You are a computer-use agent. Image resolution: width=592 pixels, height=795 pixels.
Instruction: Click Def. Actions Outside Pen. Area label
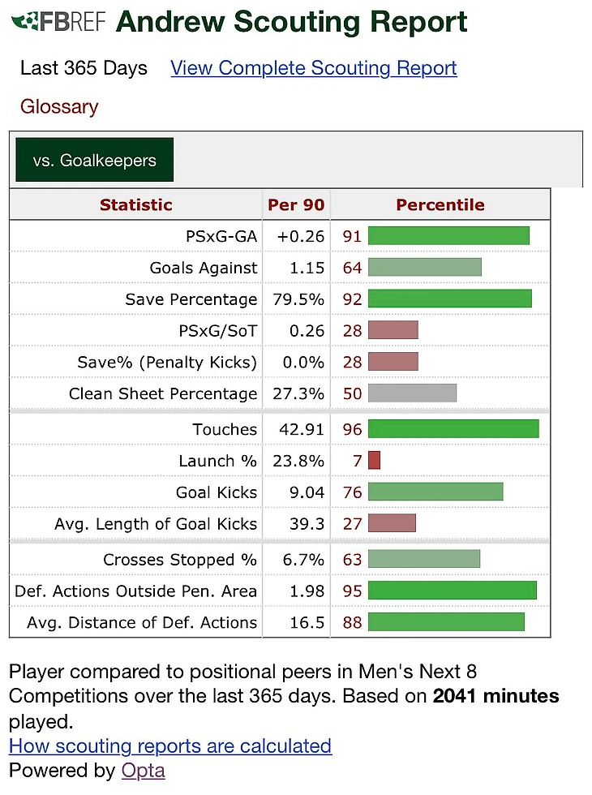coord(135,591)
